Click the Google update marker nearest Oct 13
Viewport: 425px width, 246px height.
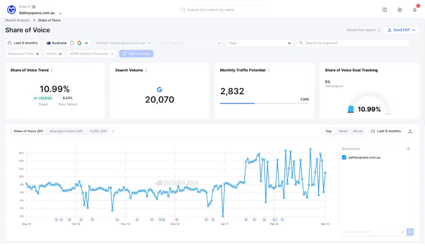(x=81, y=220)
